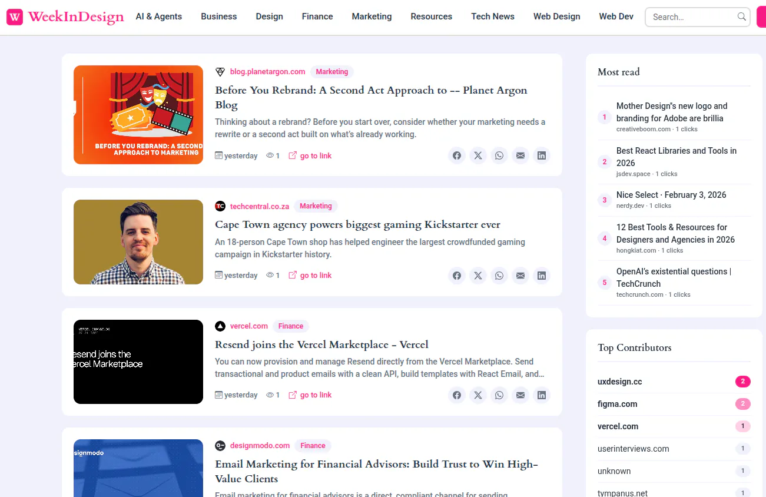Click Finance tag on designmodo article
This screenshot has width=766, height=497.
click(313, 446)
